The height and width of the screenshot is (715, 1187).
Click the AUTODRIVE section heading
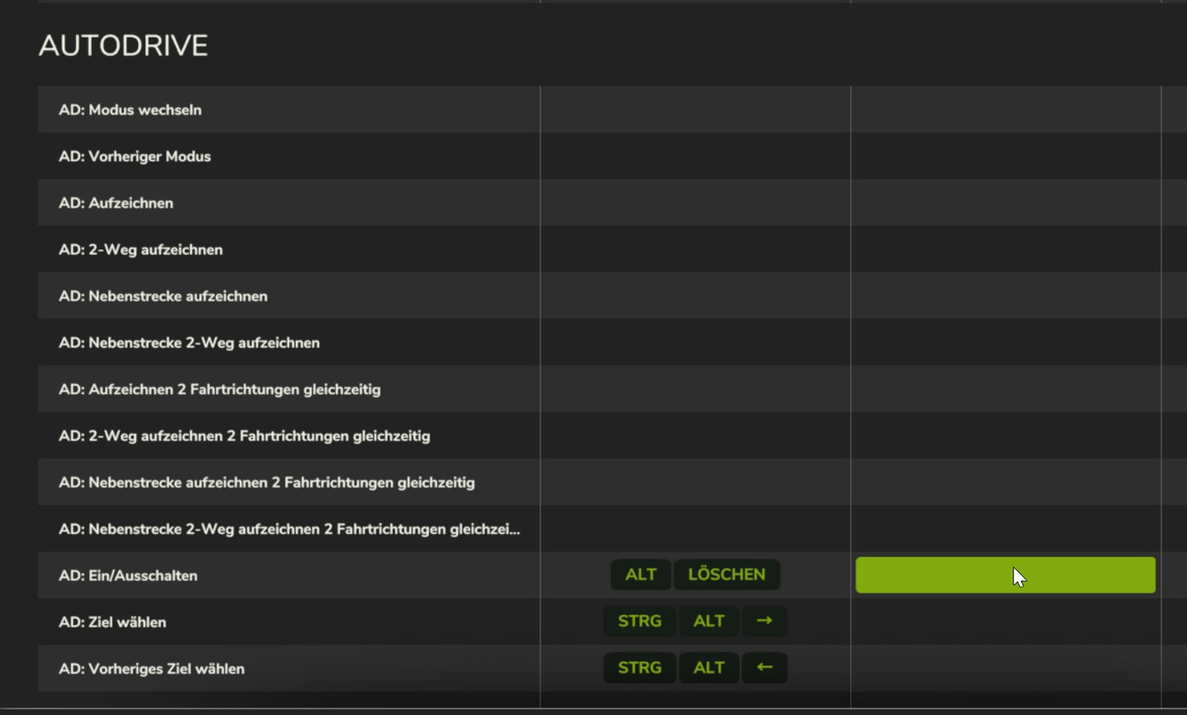click(123, 46)
